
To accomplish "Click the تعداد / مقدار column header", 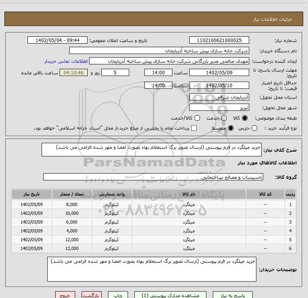I will click(x=72, y=194).
